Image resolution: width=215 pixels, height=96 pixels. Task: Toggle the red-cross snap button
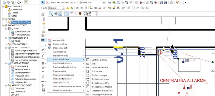pos(76,14)
